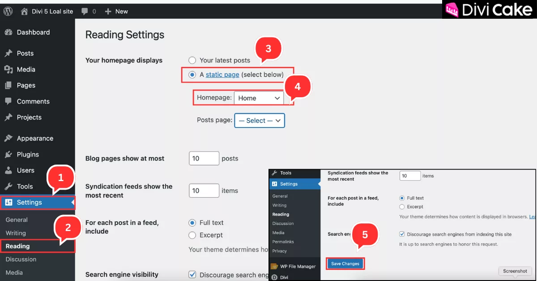This screenshot has width=537, height=281.
Task: Click the Posts pushpin icon
Action: tap(9, 53)
